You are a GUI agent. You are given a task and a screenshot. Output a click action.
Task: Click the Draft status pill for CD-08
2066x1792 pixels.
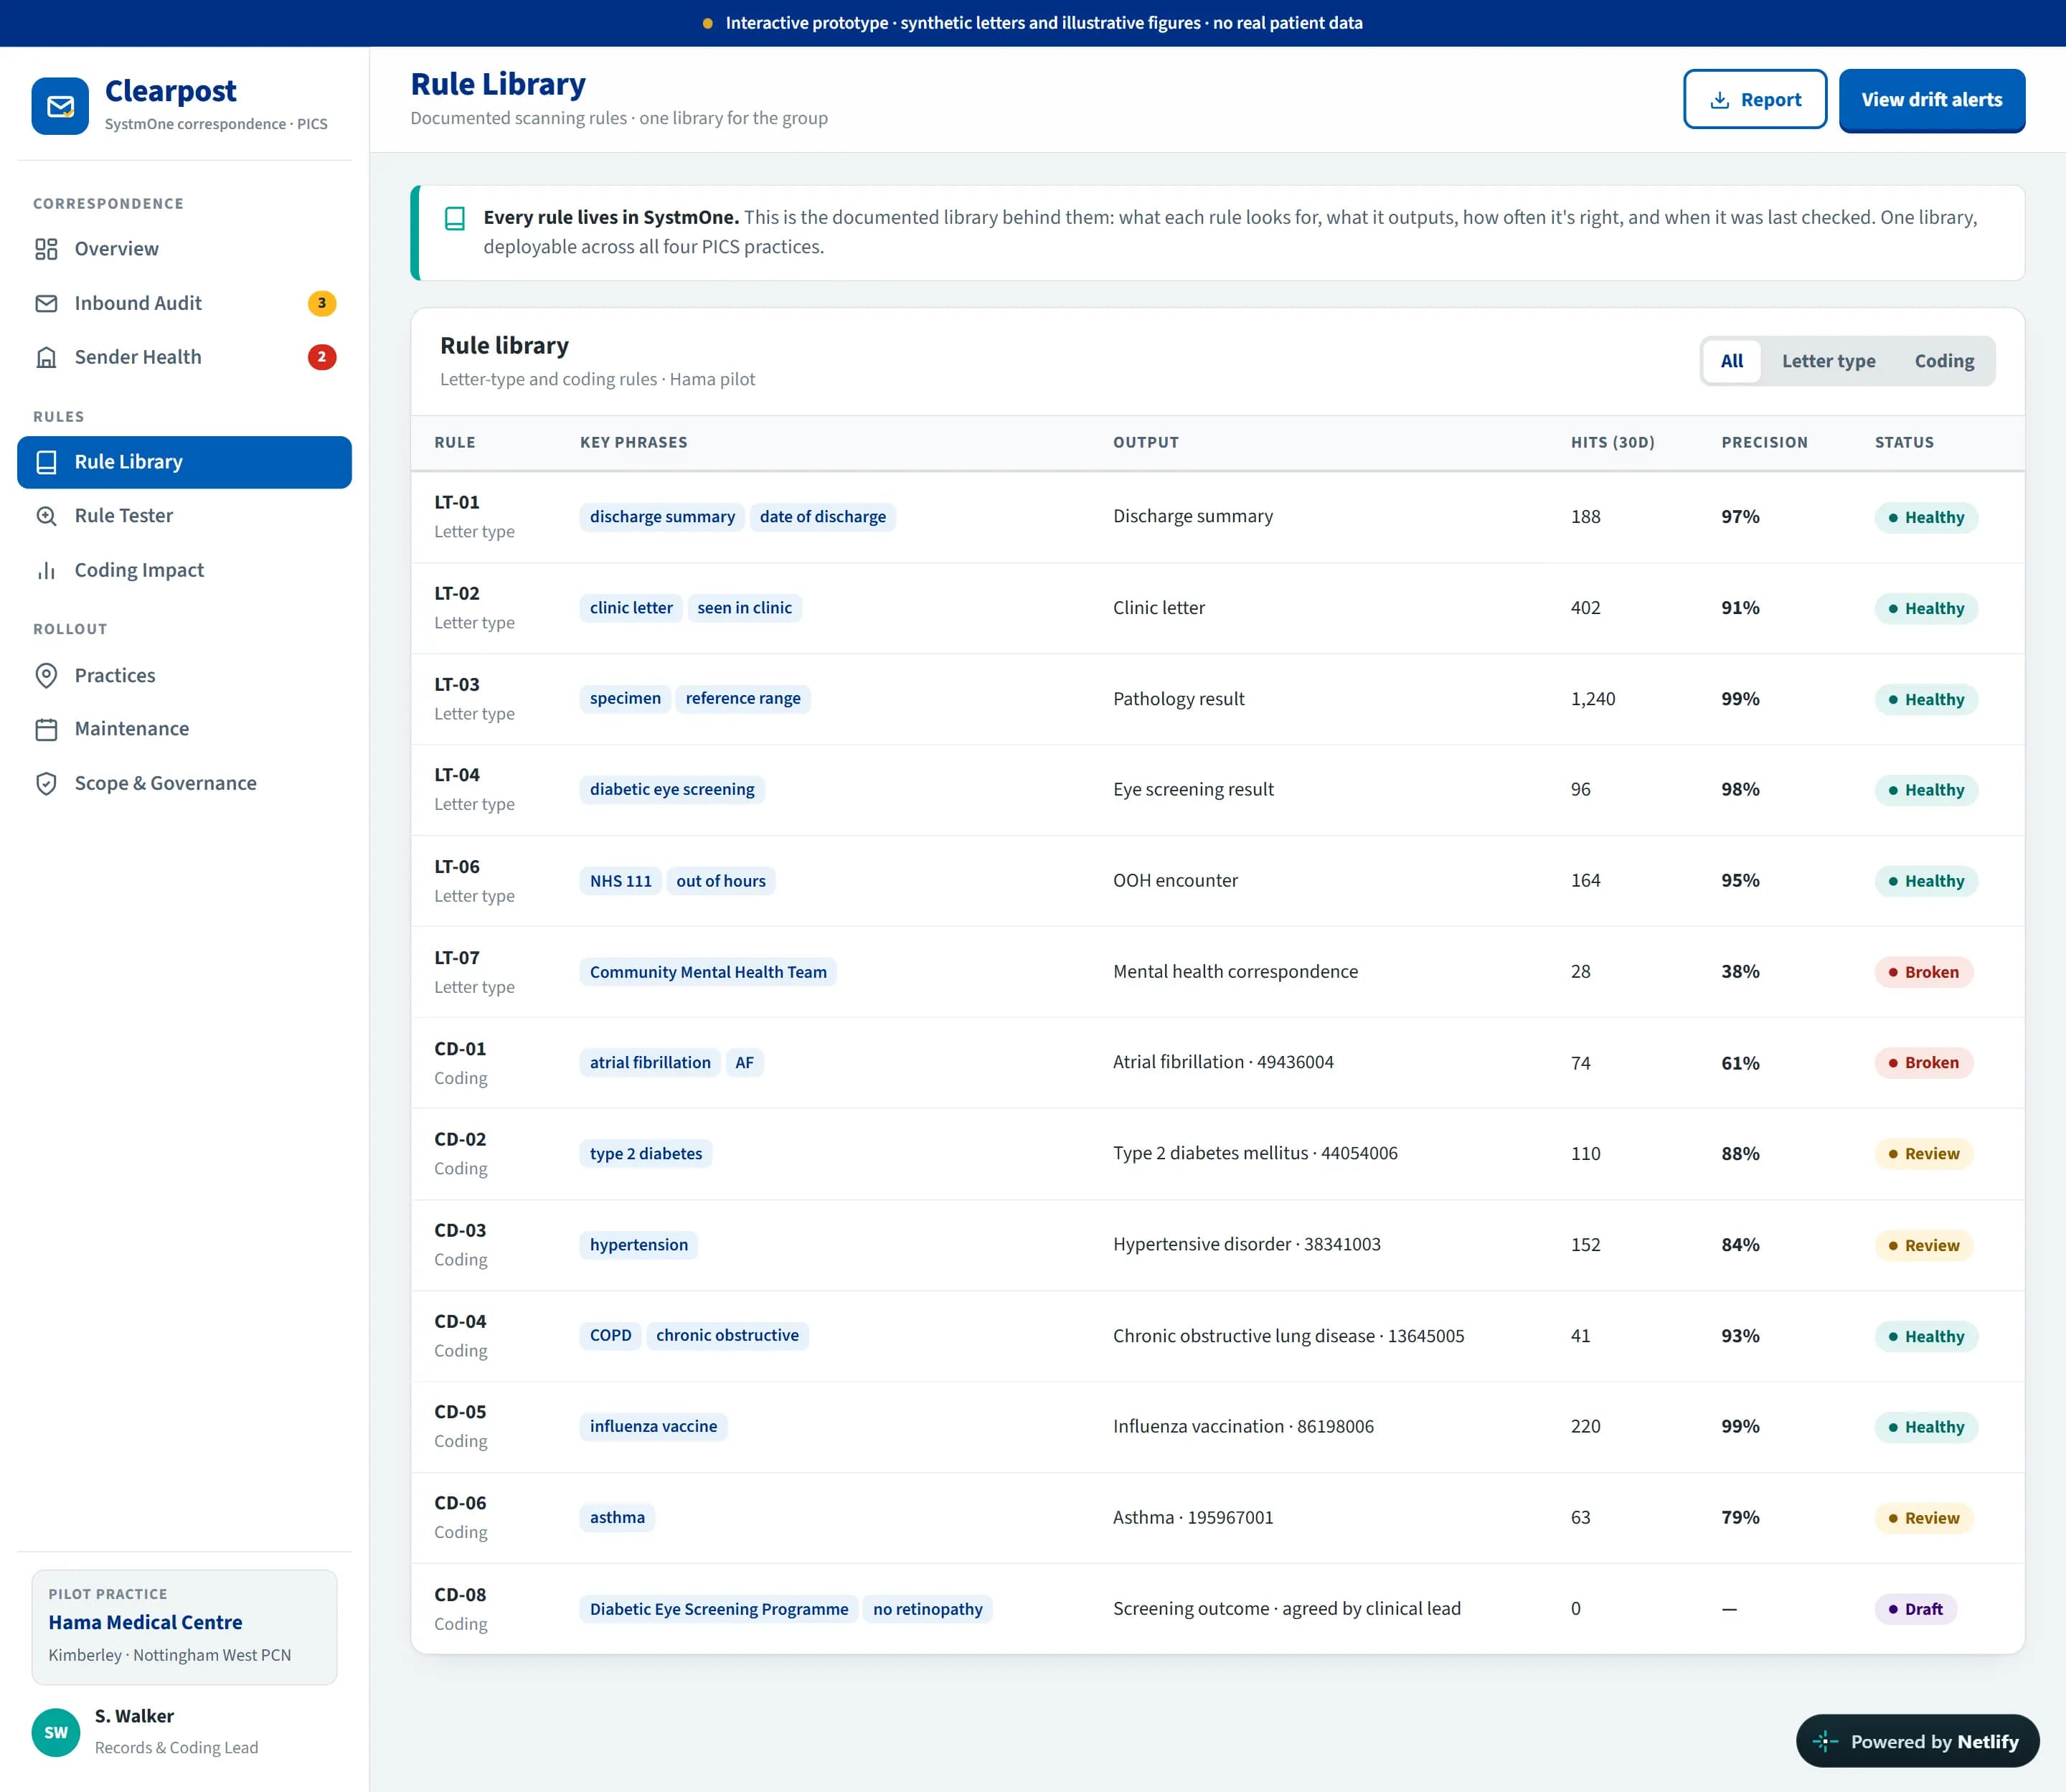1915,1609
